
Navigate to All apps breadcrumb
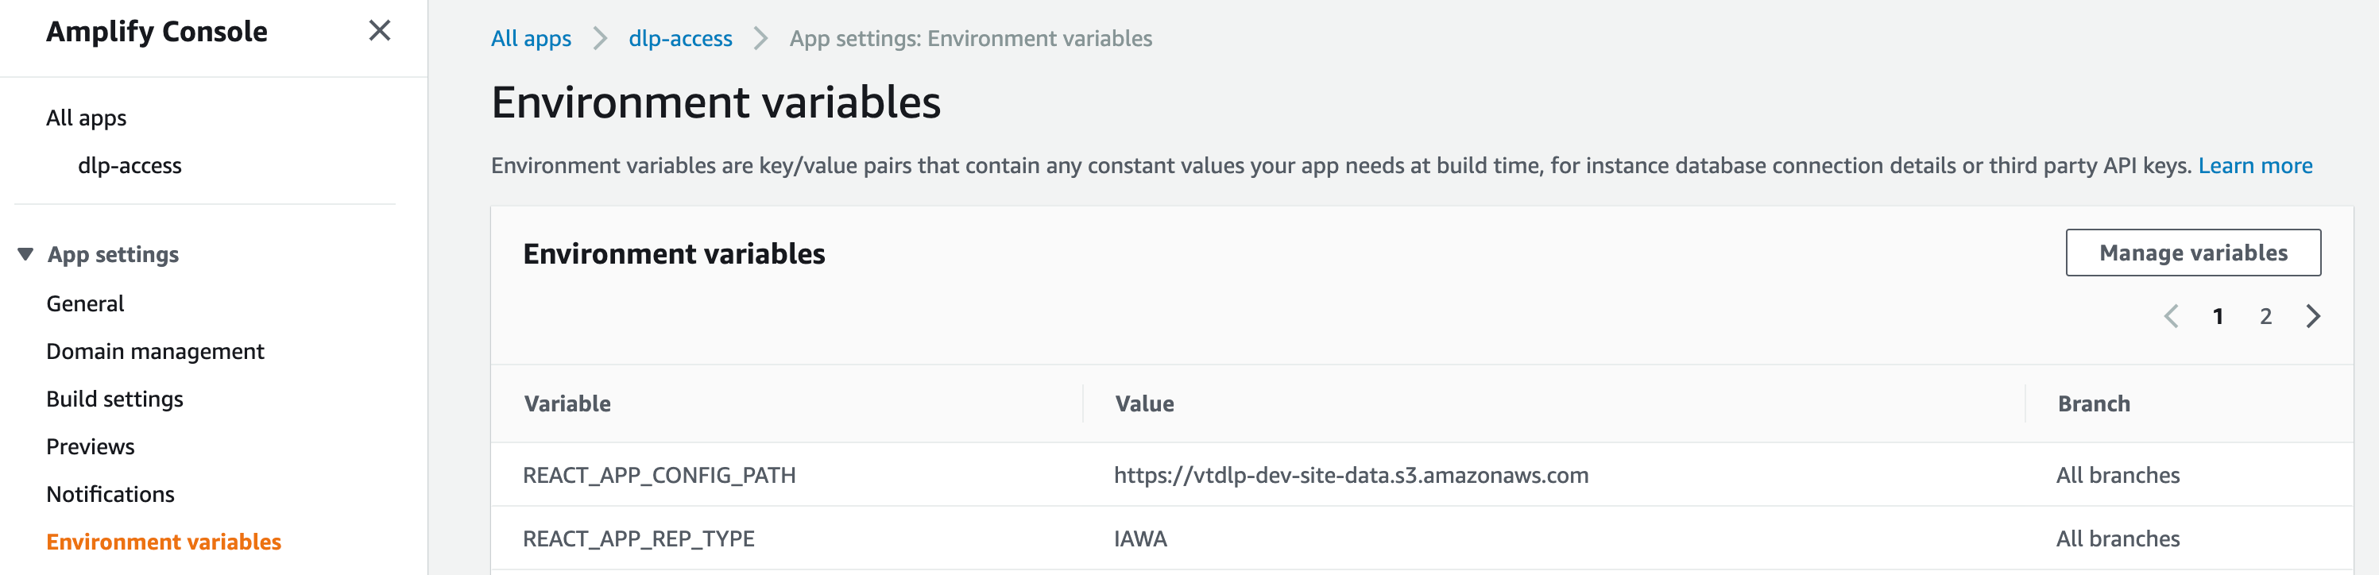(x=530, y=39)
